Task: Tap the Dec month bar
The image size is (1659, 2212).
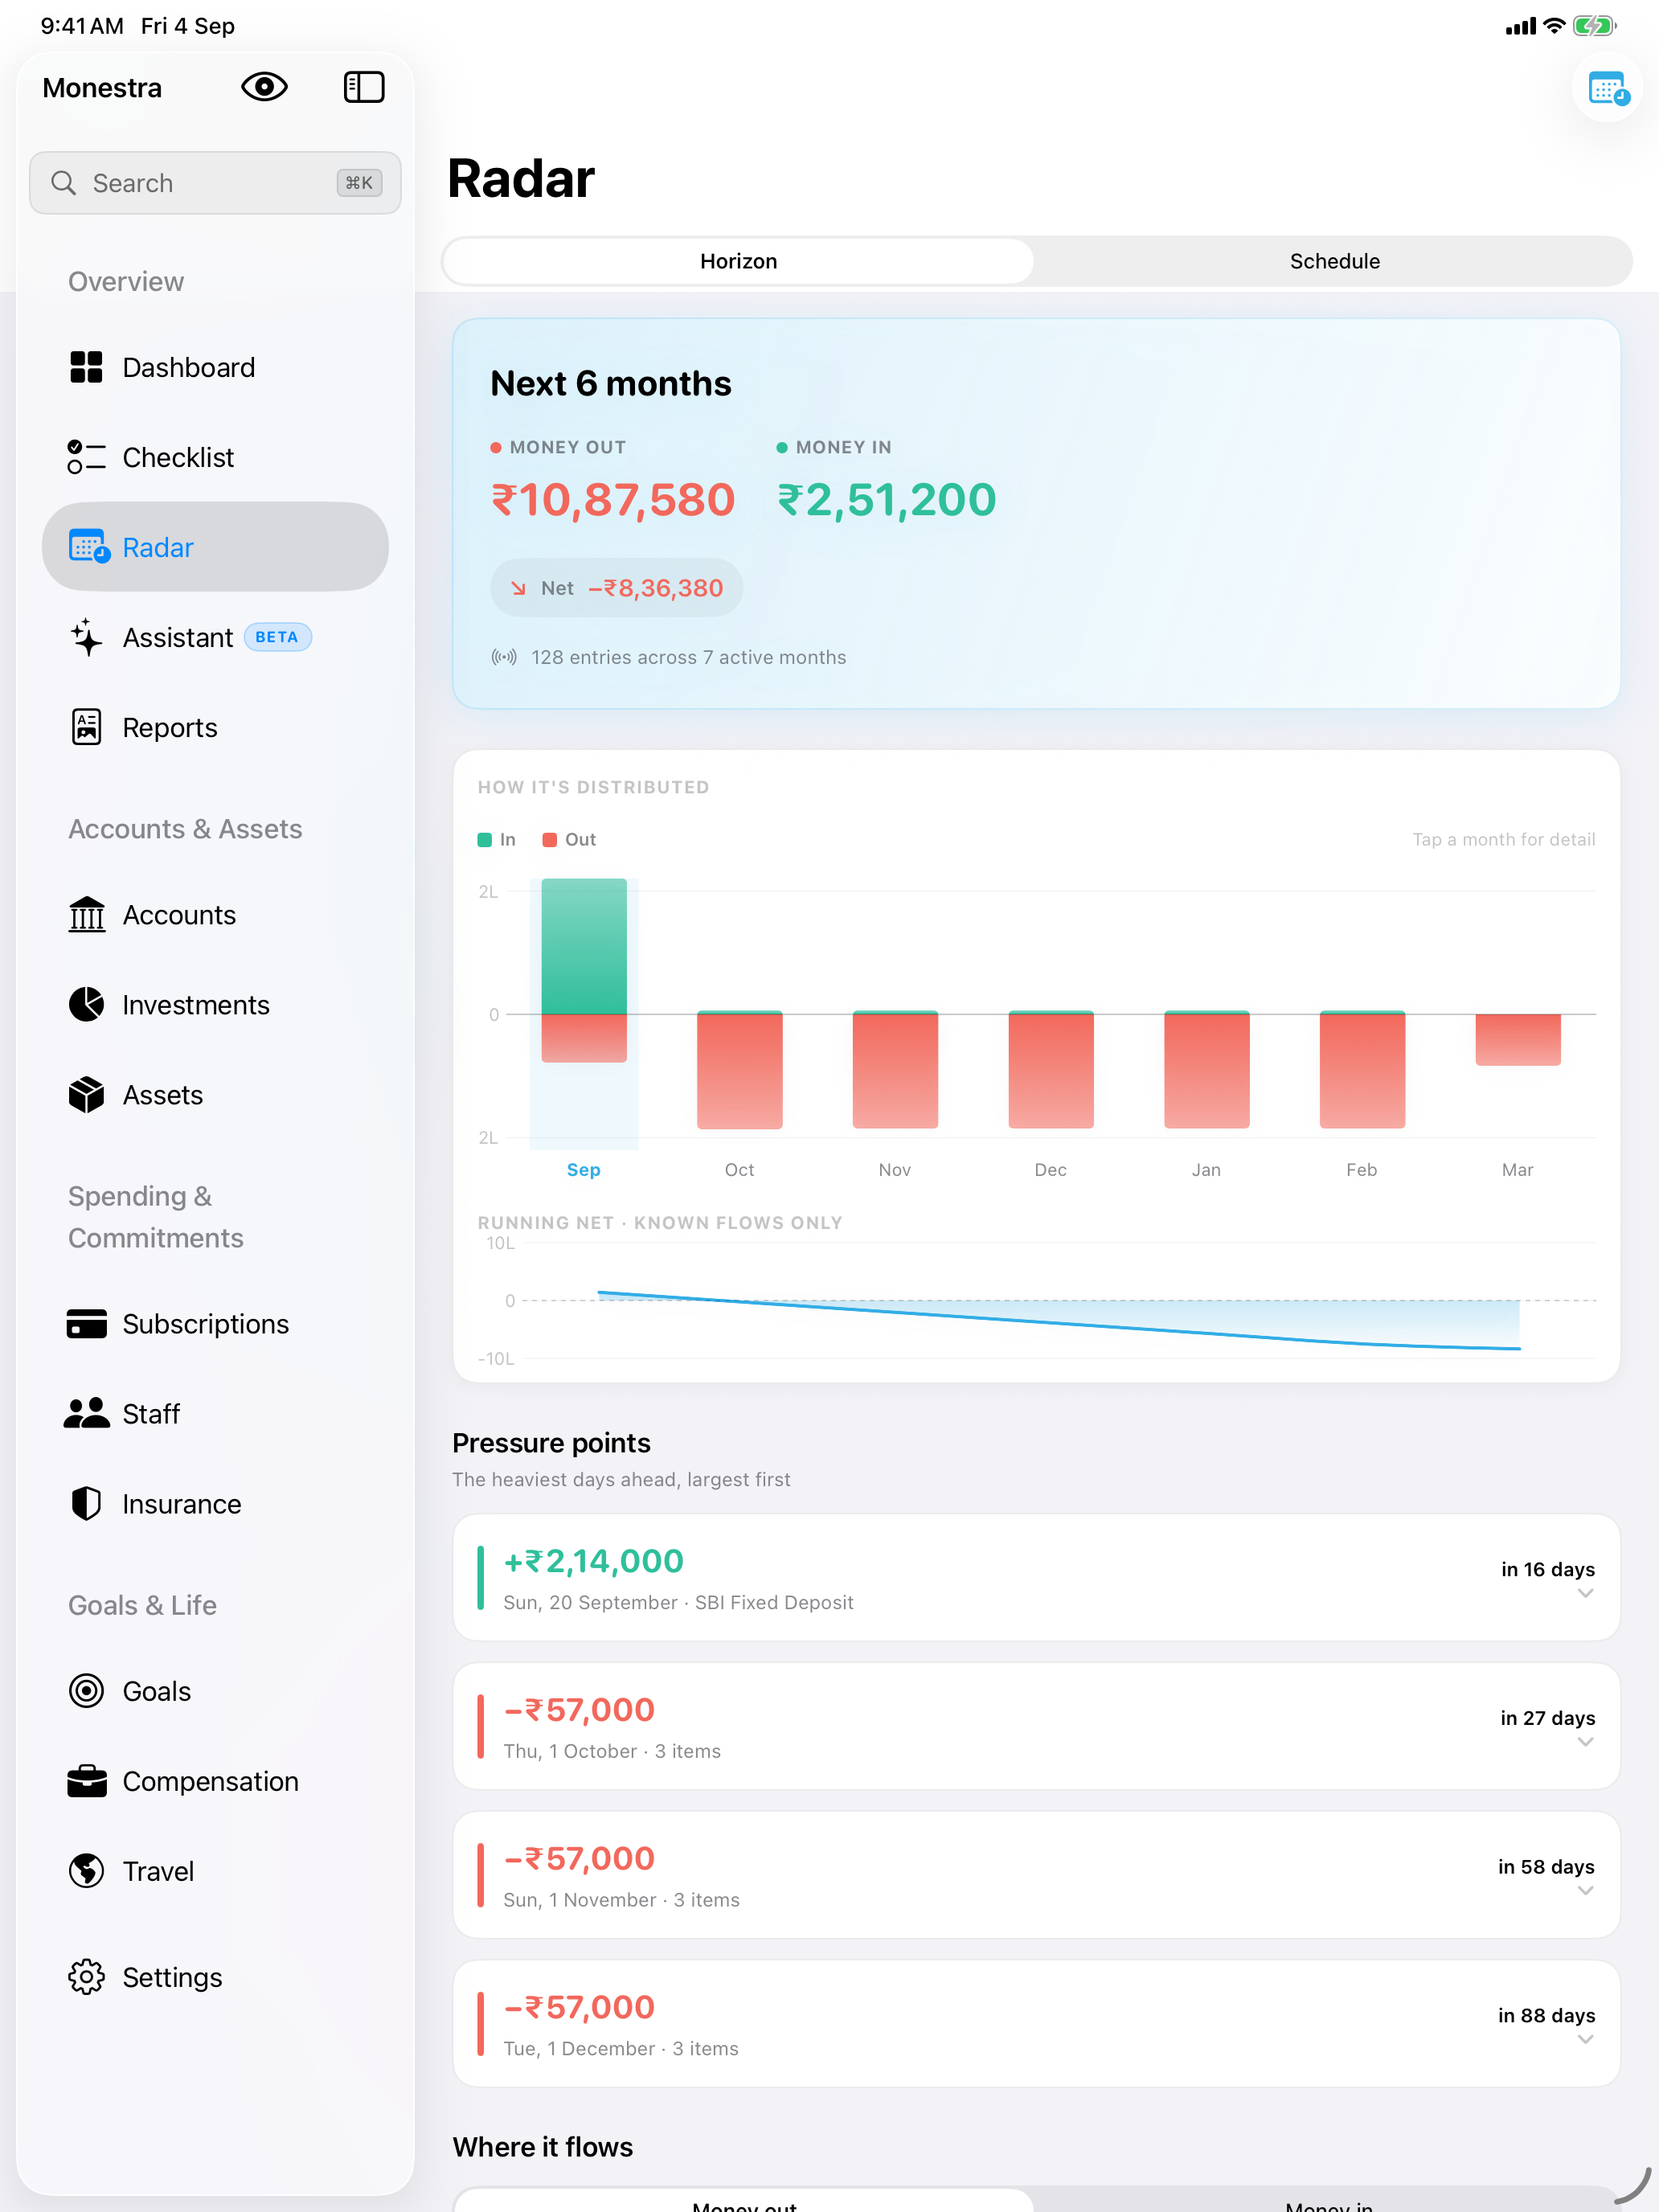Action: 1051,1069
